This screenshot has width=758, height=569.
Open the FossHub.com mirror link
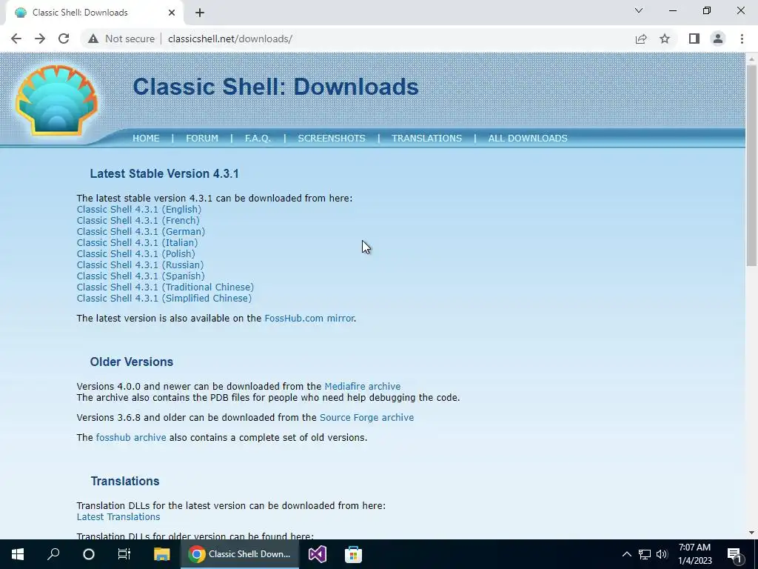click(309, 319)
